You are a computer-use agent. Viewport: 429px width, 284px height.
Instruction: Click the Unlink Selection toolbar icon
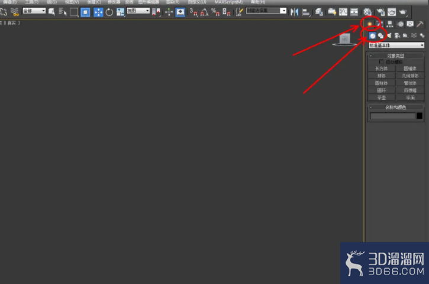[x=4, y=12]
